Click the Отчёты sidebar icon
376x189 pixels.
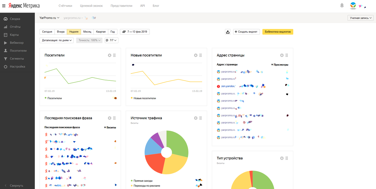(x=5, y=27)
